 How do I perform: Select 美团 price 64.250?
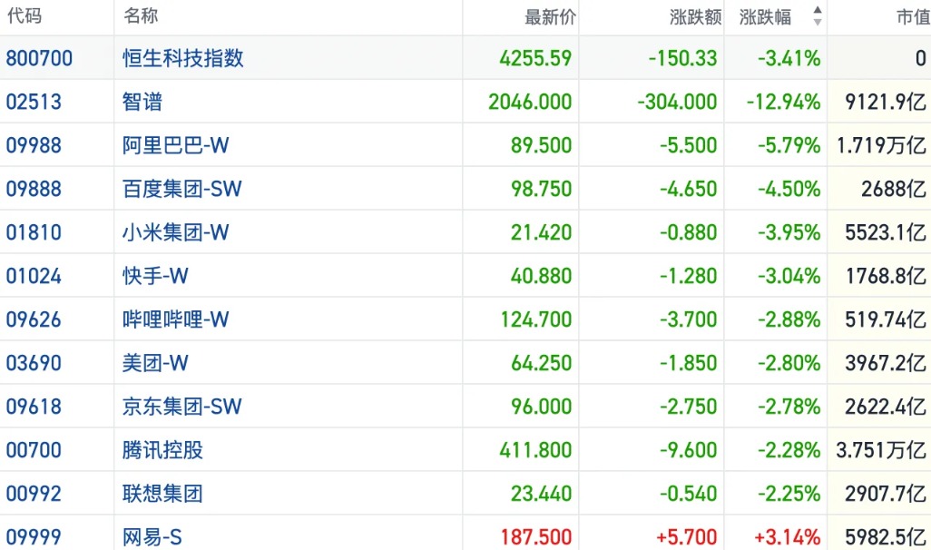pyautogui.click(x=542, y=363)
